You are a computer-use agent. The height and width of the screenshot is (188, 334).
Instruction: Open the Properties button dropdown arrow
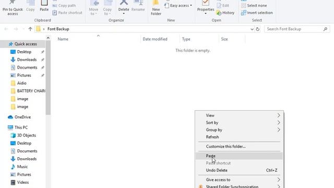(x=206, y=14)
